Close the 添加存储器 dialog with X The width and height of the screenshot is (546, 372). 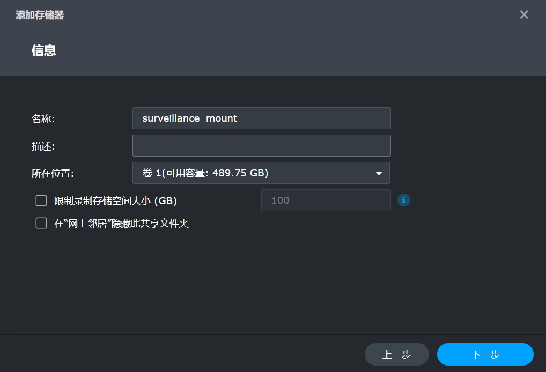click(x=524, y=14)
